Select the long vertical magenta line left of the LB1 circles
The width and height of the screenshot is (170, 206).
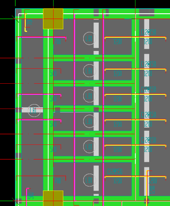74,107
